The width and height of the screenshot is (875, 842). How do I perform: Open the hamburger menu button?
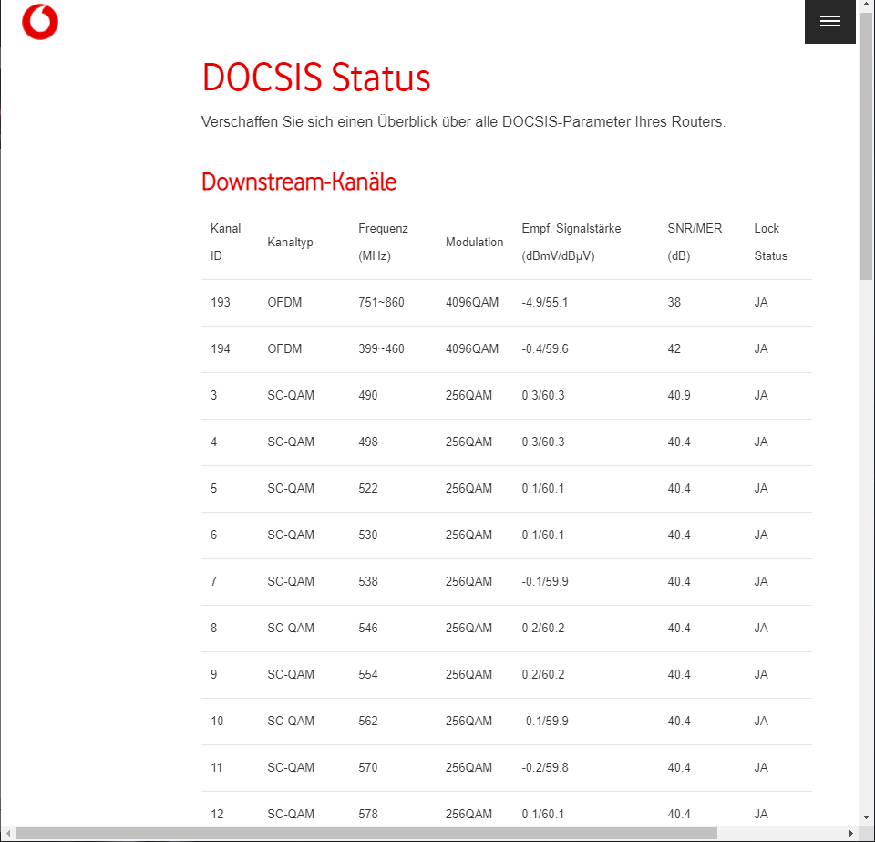point(829,21)
